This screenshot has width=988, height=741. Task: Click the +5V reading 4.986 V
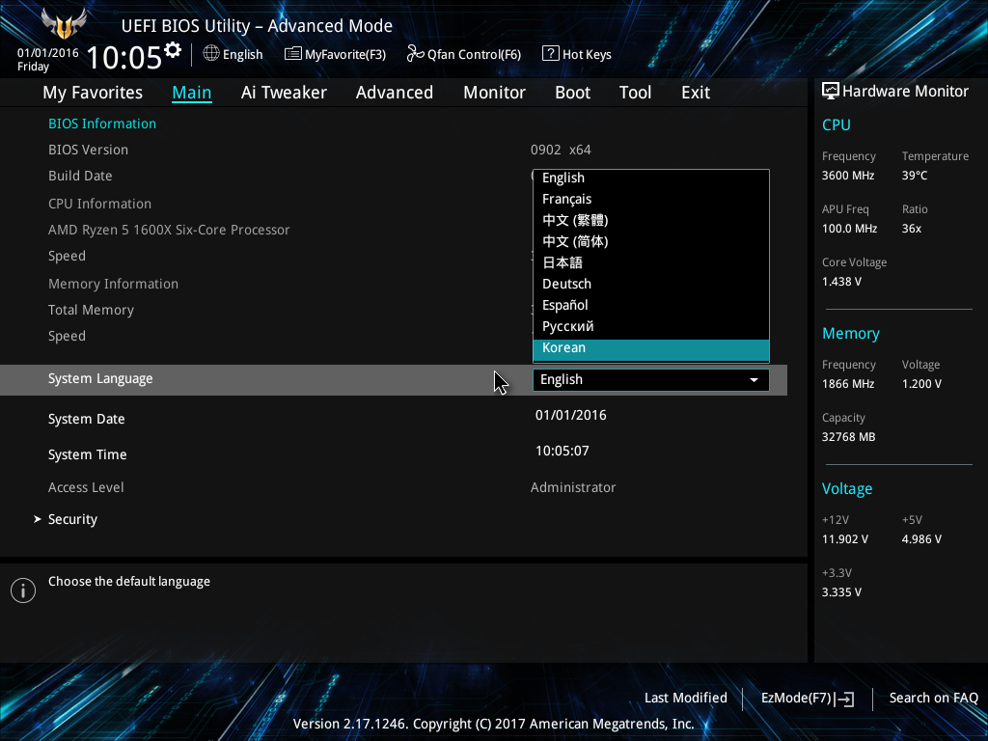pos(921,539)
